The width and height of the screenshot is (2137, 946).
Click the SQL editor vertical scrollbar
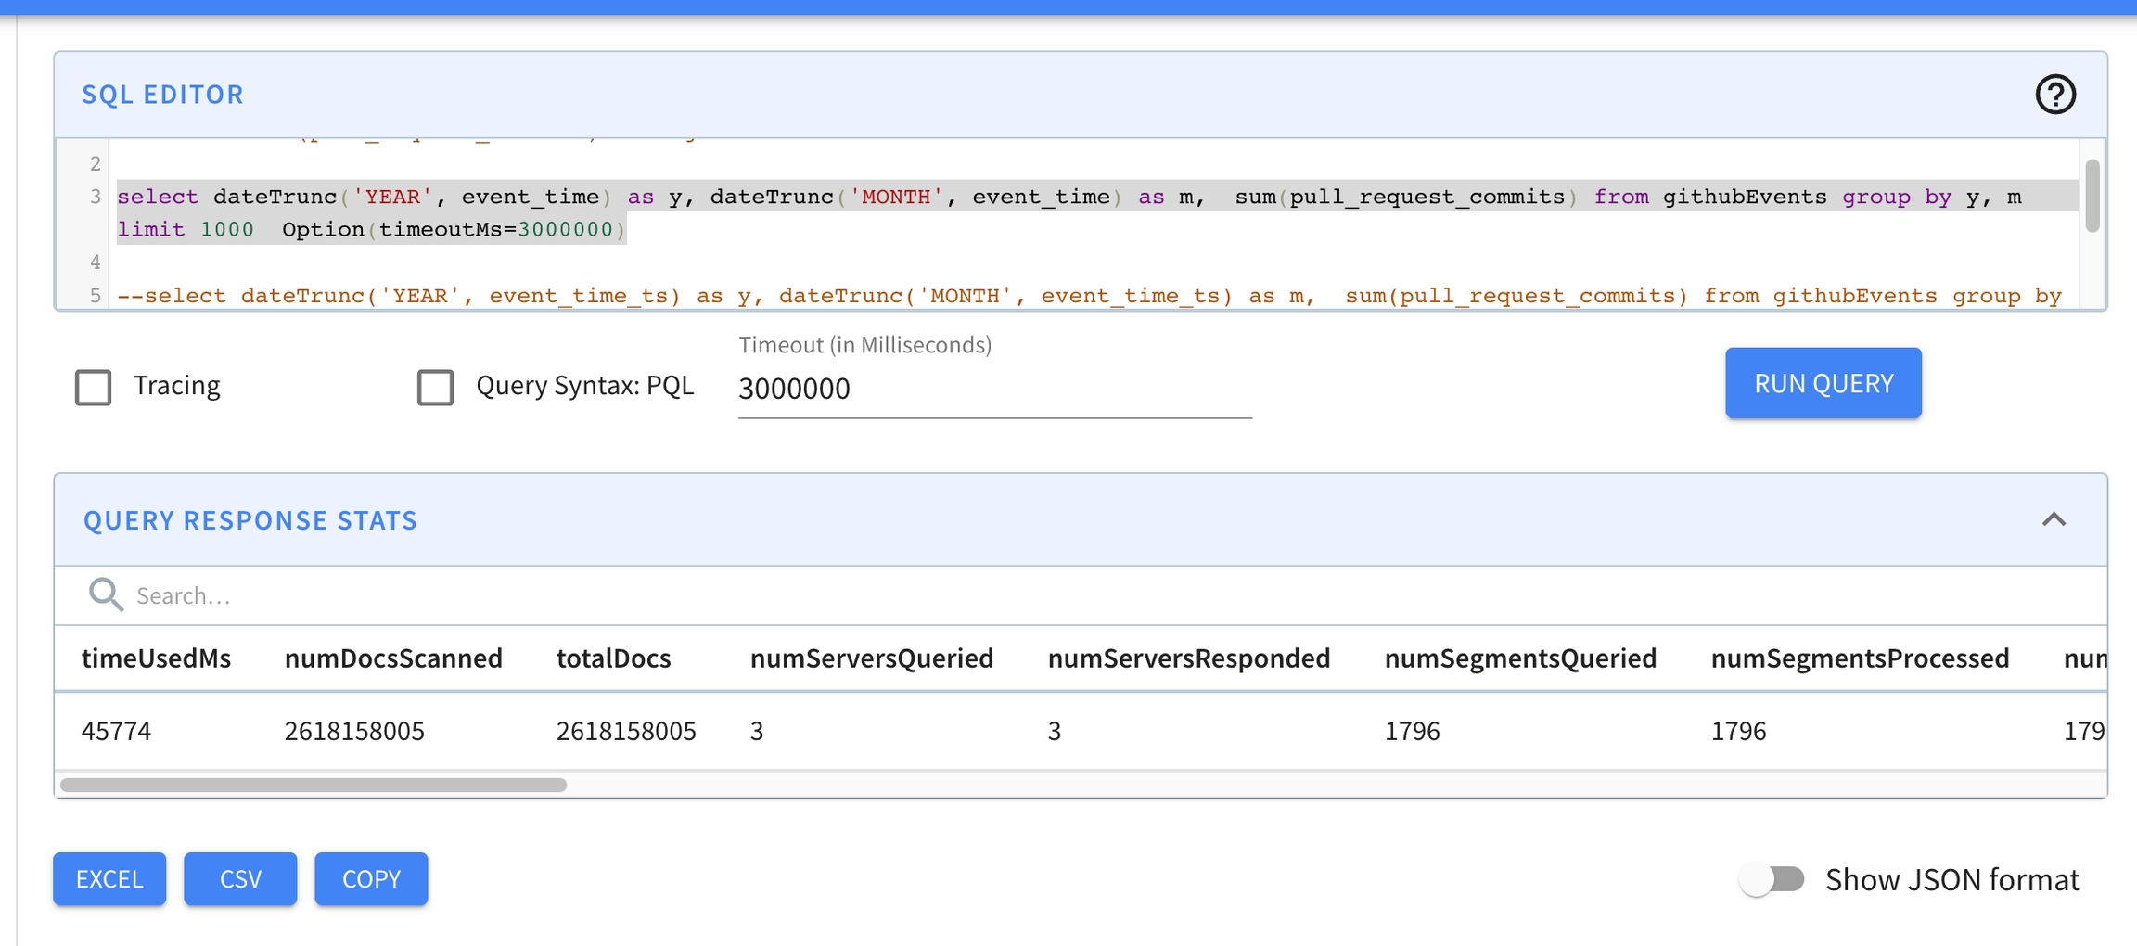[x=2092, y=196]
